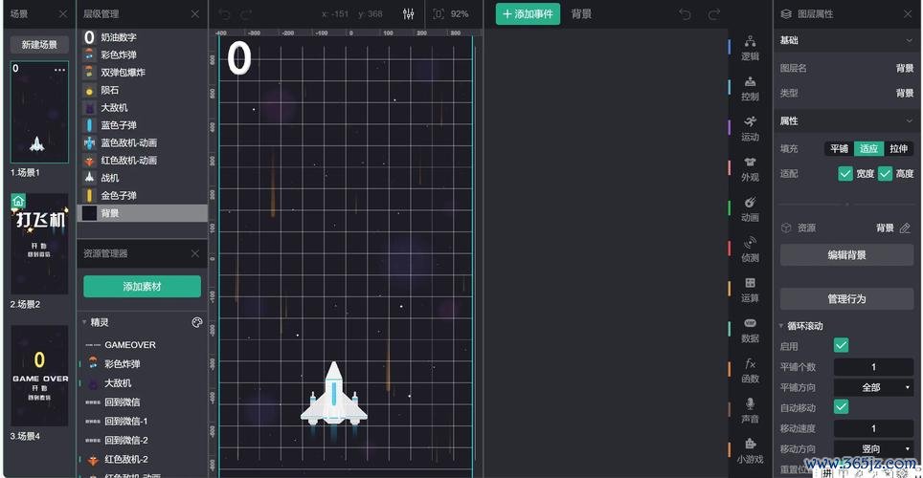Screen dimensions: 923x478
Task: Click the 添加事件 button
Action: coord(528,14)
